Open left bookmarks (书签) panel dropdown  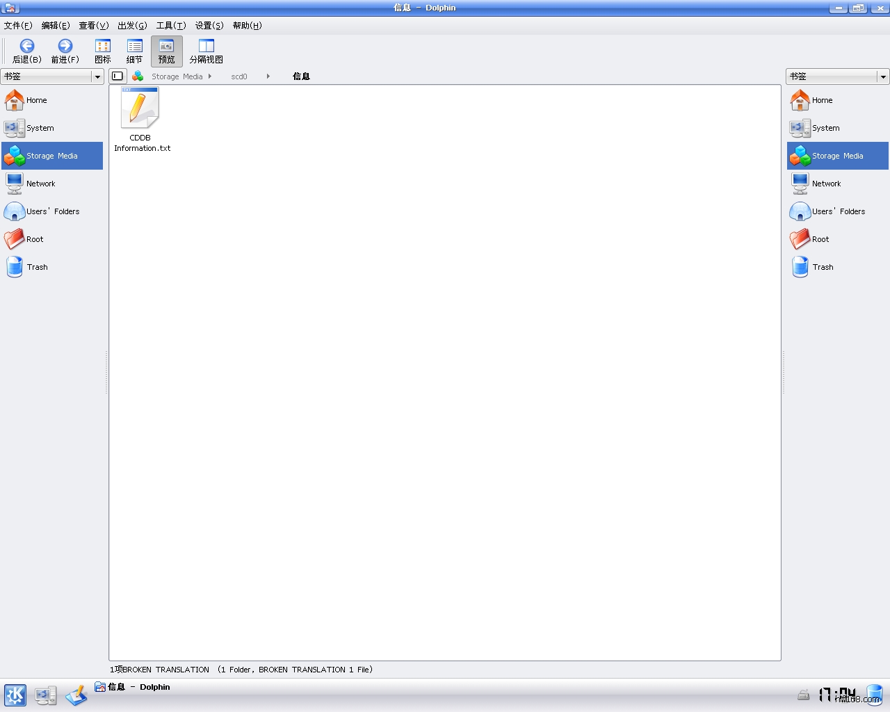click(x=97, y=76)
